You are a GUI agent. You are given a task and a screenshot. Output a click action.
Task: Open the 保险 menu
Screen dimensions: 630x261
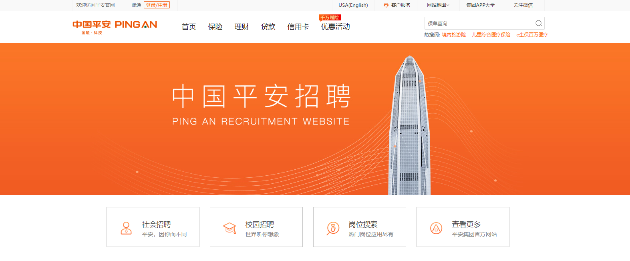tap(215, 27)
